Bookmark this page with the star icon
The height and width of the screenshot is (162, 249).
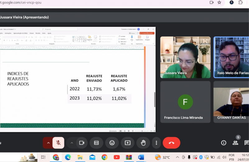coord(219,2)
